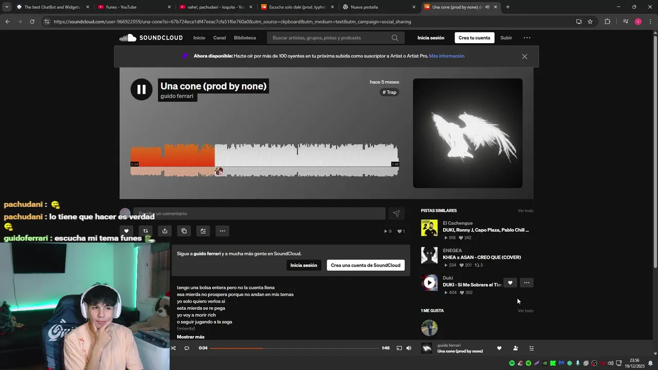Open the Canal menu item
The height and width of the screenshot is (370, 658).
click(x=220, y=38)
